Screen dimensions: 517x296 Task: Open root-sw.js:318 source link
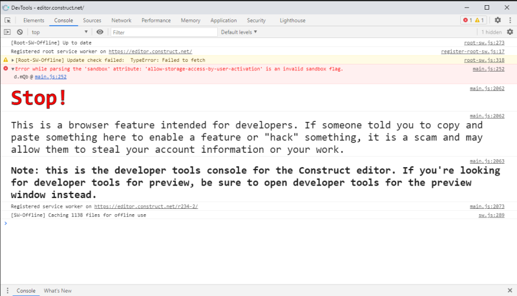(x=484, y=60)
